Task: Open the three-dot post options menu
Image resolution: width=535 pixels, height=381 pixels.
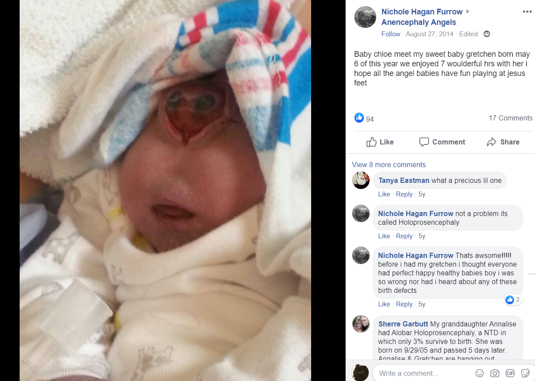Action: click(x=527, y=12)
